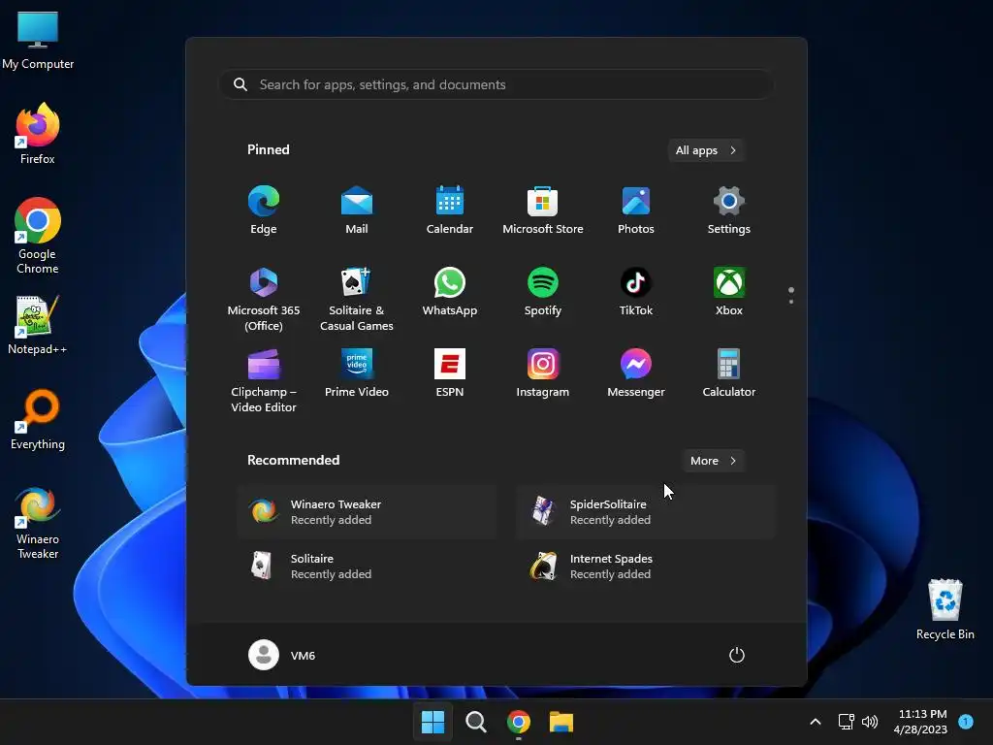Launch Instagram
The image size is (993, 745).
pyautogui.click(x=543, y=373)
